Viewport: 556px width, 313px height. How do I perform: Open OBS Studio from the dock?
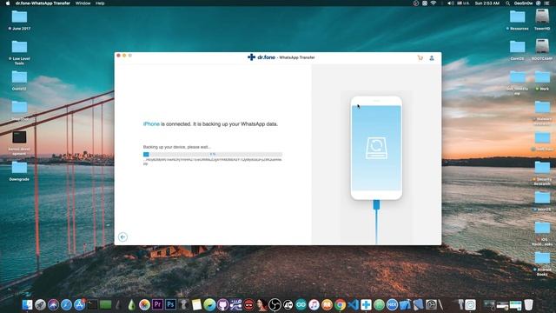click(275, 304)
